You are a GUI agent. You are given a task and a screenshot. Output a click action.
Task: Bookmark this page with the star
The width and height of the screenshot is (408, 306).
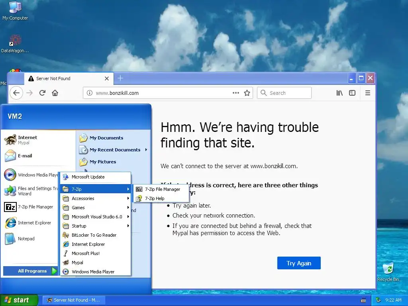247,93
